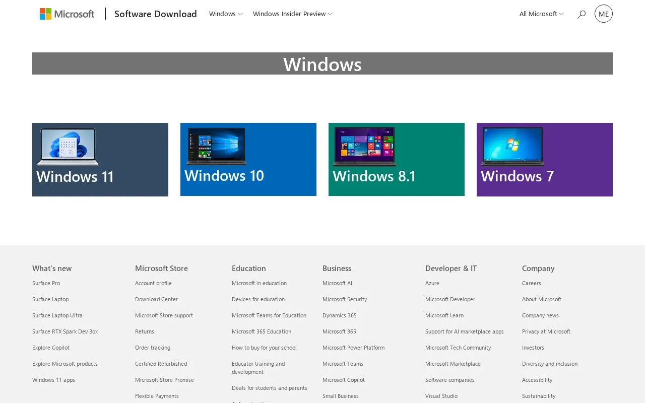This screenshot has height=403, width=645.
Task: Open Microsoft AI link
Action: coord(337,283)
